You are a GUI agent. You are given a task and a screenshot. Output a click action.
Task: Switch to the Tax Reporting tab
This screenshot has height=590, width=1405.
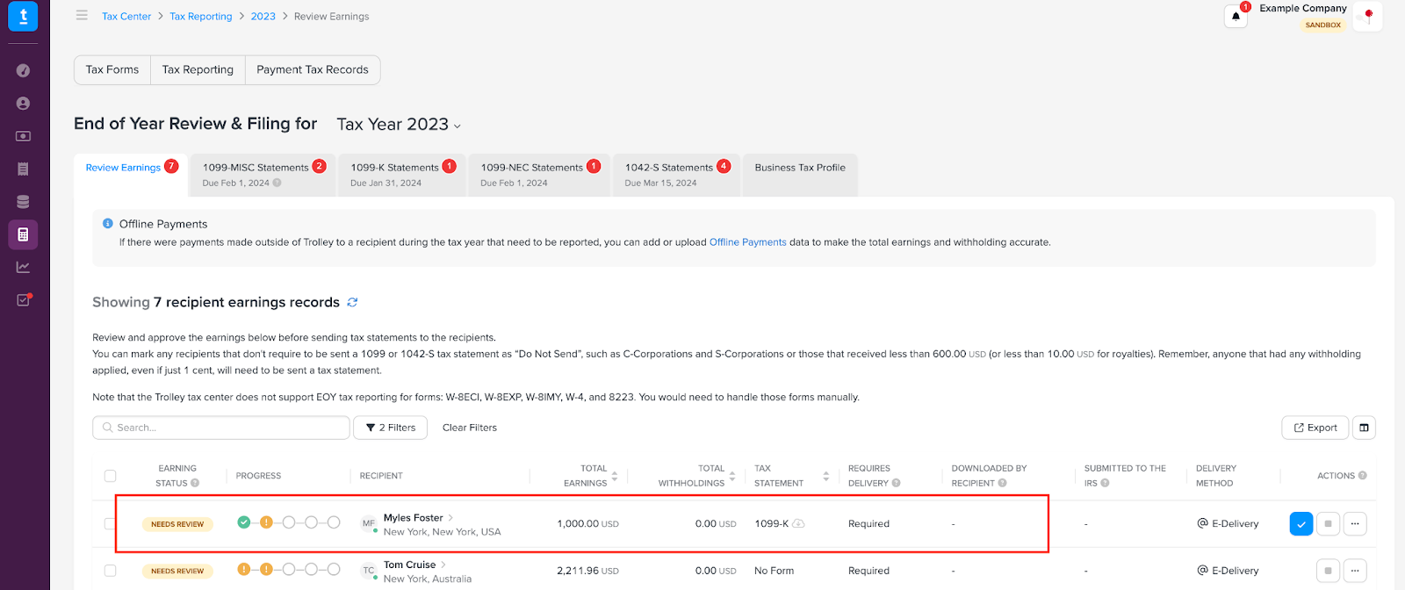coord(198,70)
